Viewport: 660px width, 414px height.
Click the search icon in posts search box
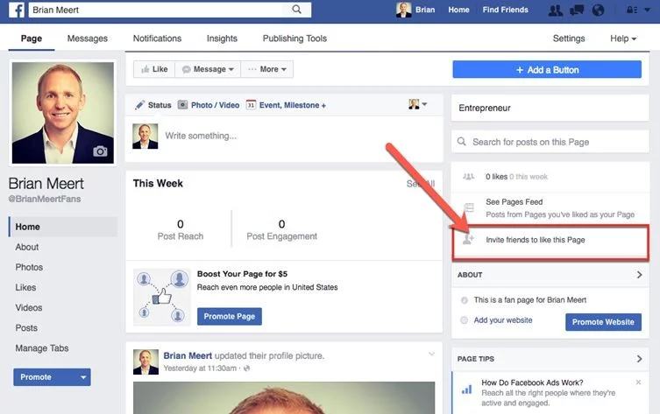pos(462,142)
